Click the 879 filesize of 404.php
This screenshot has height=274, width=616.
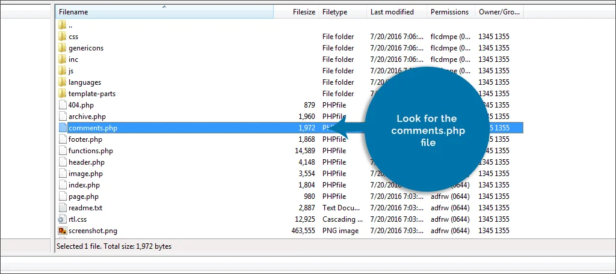[310, 105]
